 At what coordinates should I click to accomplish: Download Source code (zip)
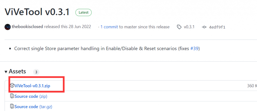[x=31, y=96]
